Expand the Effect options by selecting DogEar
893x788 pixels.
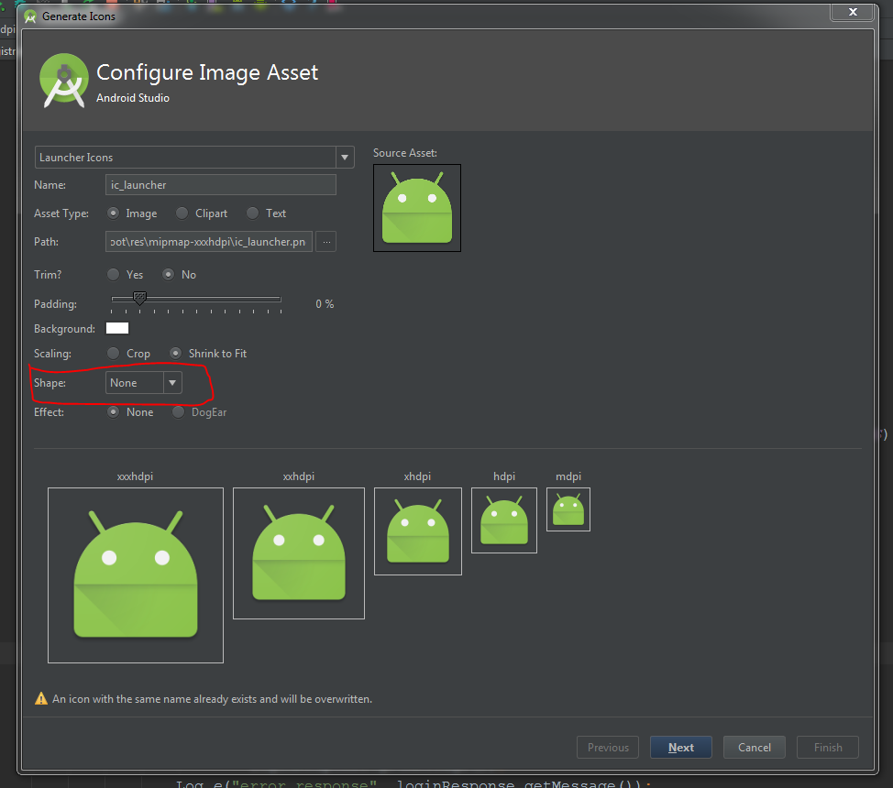tap(178, 411)
